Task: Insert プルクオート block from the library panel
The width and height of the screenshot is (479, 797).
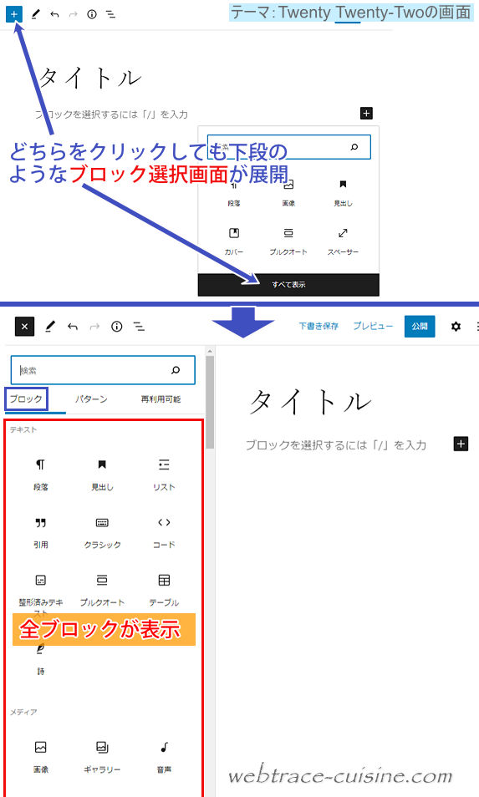Action: (x=102, y=591)
